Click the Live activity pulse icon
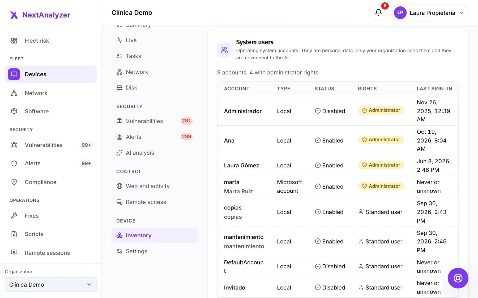478x298 pixels. click(x=119, y=40)
